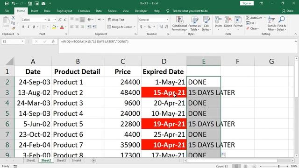Open the font size dropdown
The image size is (299, 168).
[x=55, y=20]
